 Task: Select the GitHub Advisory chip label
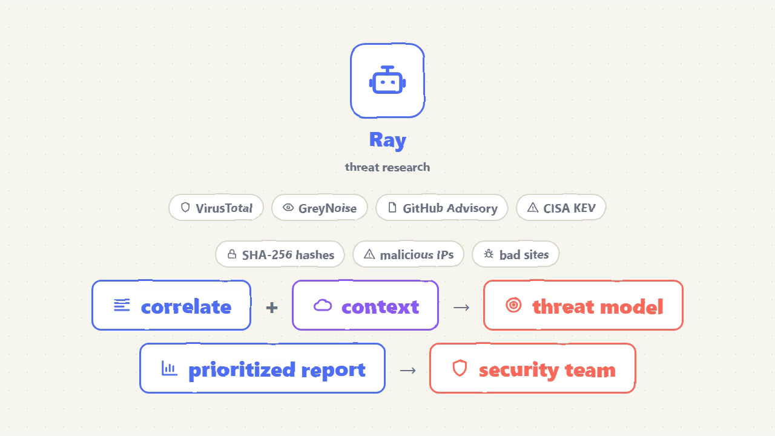(x=450, y=208)
